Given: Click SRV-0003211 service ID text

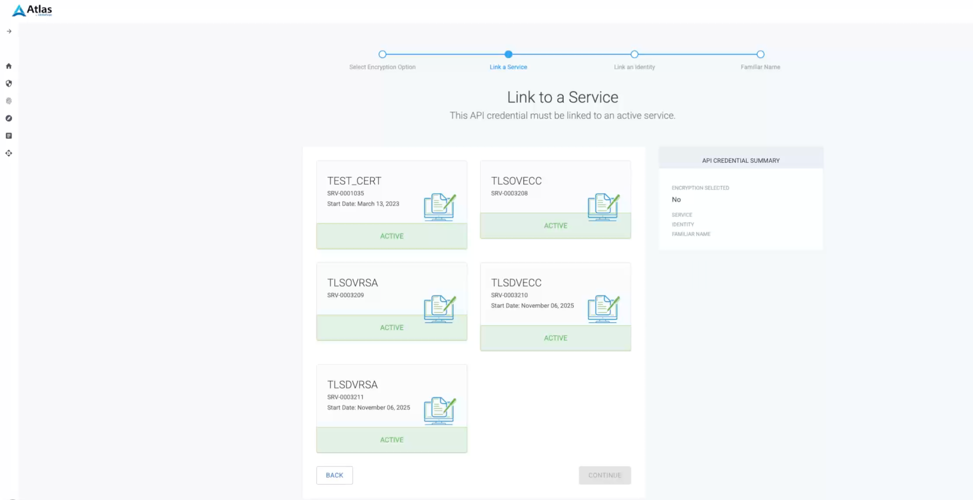Looking at the screenshot, I should point(345,397).
